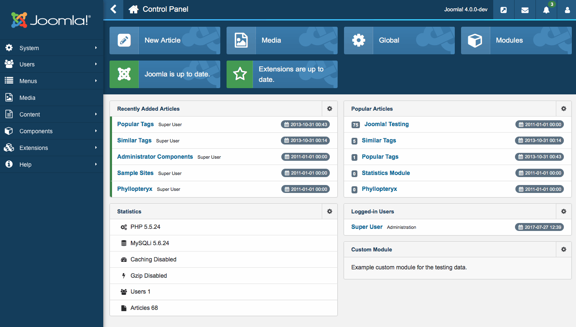Click the Popular Articles module gear icon
576x327 pixels.
point(563,109)
